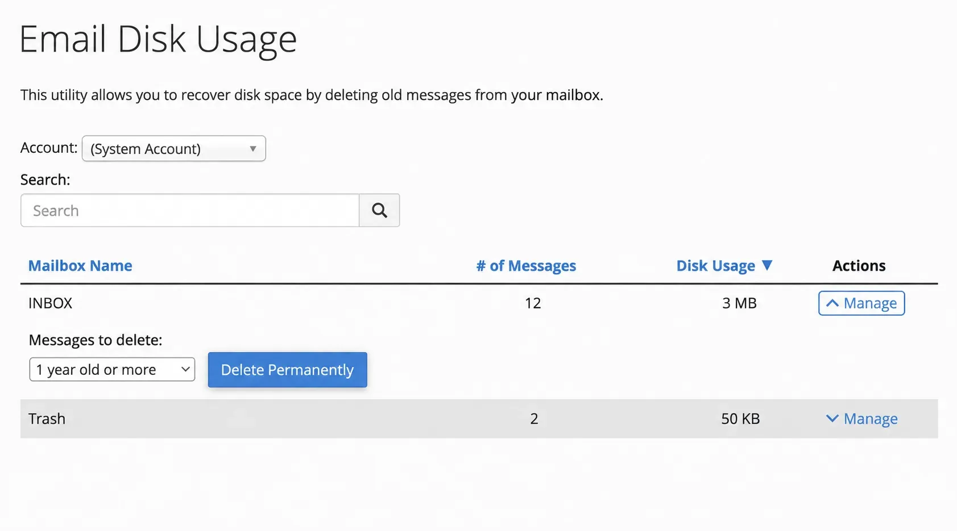Click inside the Search text field

tap(190, 211)
